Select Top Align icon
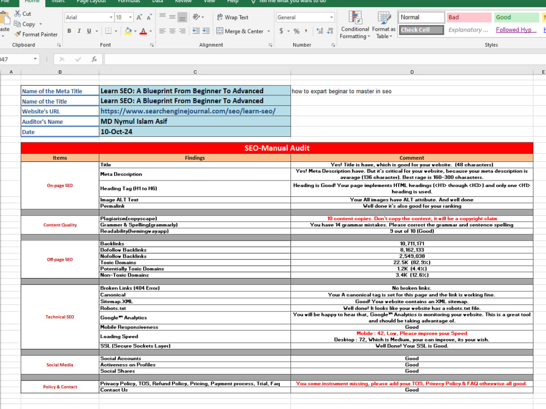Image resolution: width=546 pixels, height=409 pixels. (162, 16)
